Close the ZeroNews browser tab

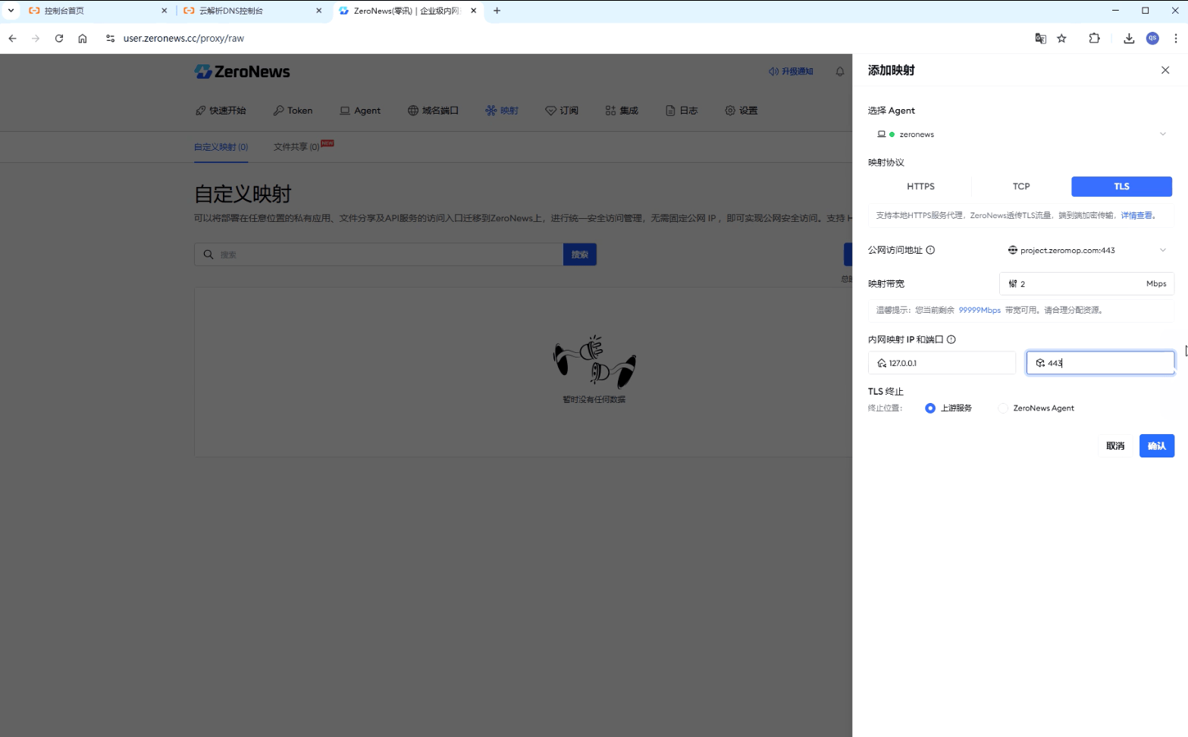tap(474, 11)
